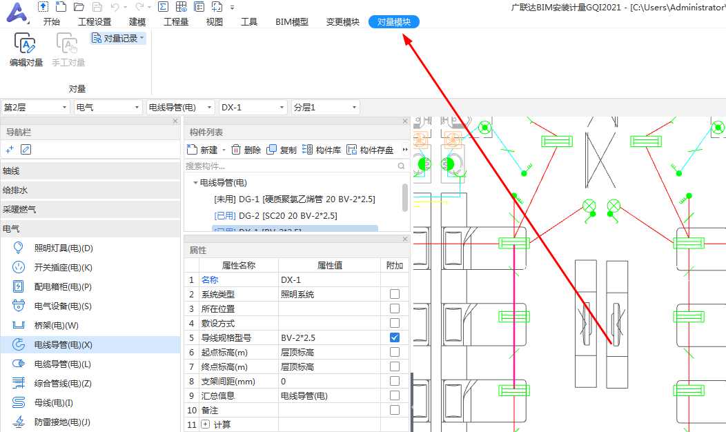Image resolution: width=726 pixels, height=432 pixels.
Task: Click the 手工对量 tool icon
Action: (68, 48)
